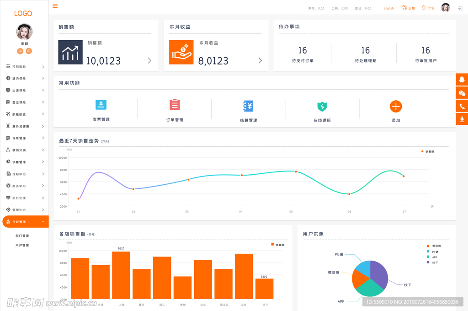Toggle 线下 series in user source legend
468x311 pixels.
click(x=432, y=263)
